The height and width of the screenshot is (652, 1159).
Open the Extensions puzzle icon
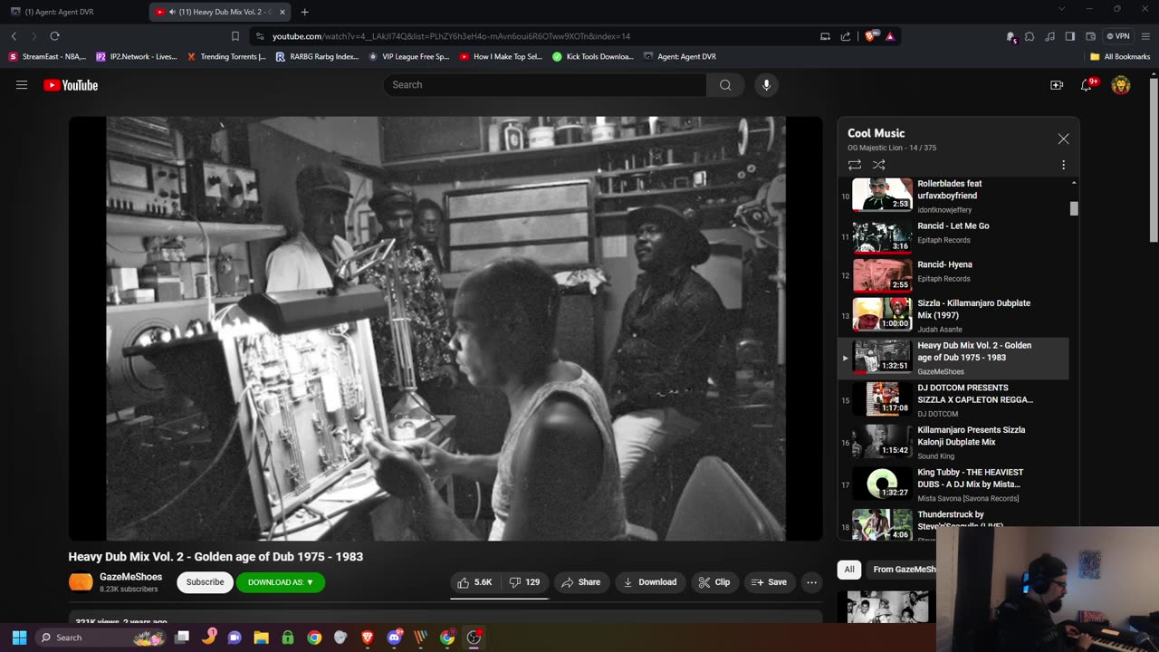(x=1030, y=36)
